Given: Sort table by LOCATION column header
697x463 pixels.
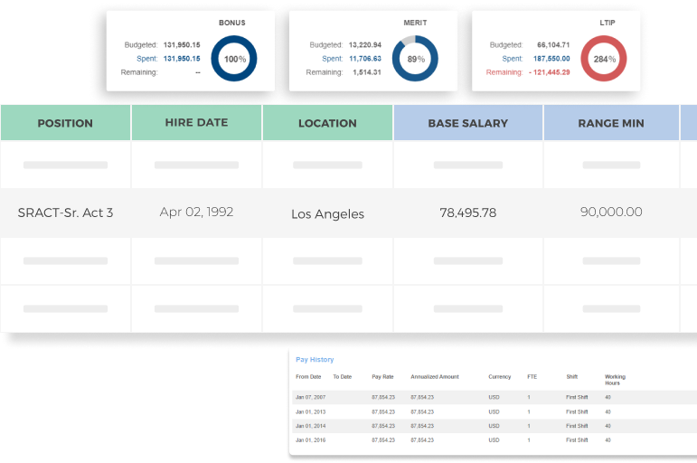Looking at the screenshot, I should click(x=327, y=123).
